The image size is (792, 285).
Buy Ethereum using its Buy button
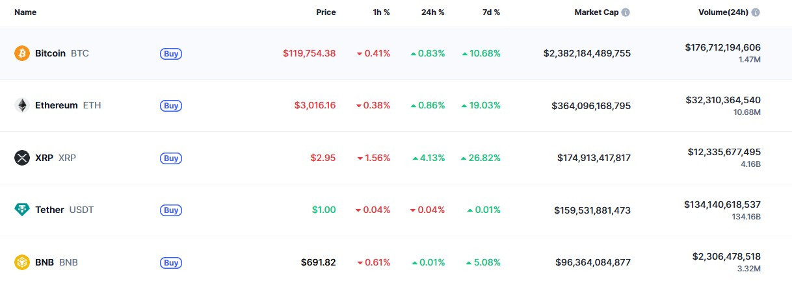171,106
